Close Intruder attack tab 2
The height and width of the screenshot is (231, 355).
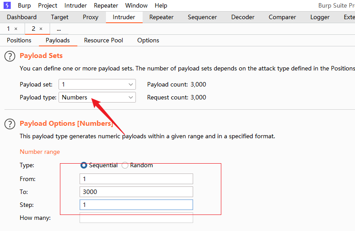pyautogui.click(x=41, y=29)
